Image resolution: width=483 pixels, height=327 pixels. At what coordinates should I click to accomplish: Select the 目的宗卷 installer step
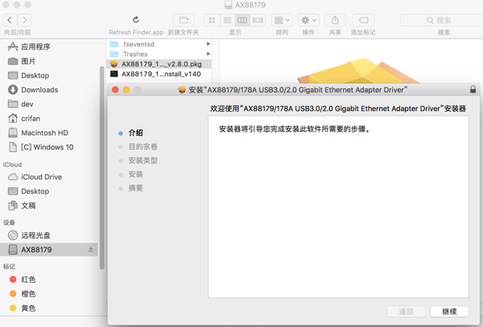(x=138, y=146)
